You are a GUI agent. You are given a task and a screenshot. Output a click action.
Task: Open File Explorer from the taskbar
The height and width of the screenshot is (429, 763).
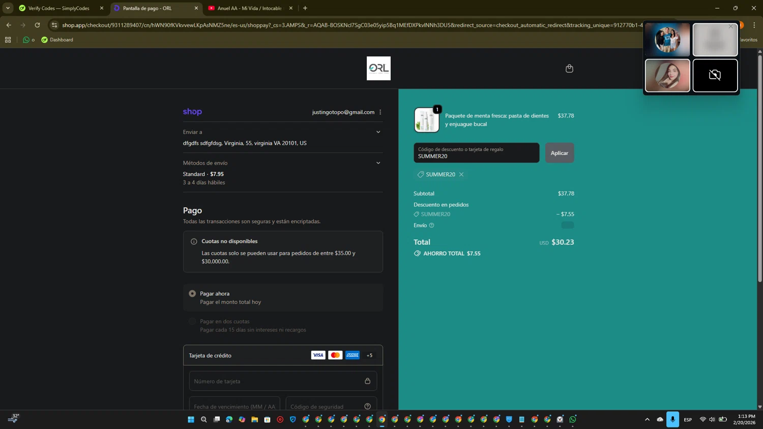pyautogui.click(x=254, y=419)
